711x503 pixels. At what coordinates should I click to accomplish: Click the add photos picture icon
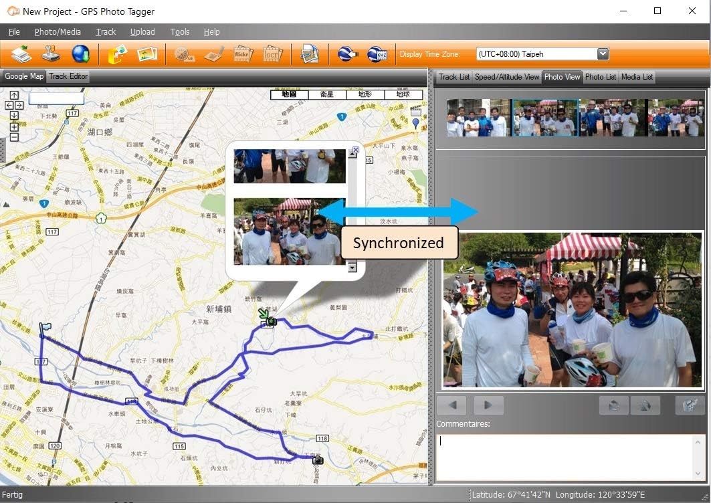[146, 54]
